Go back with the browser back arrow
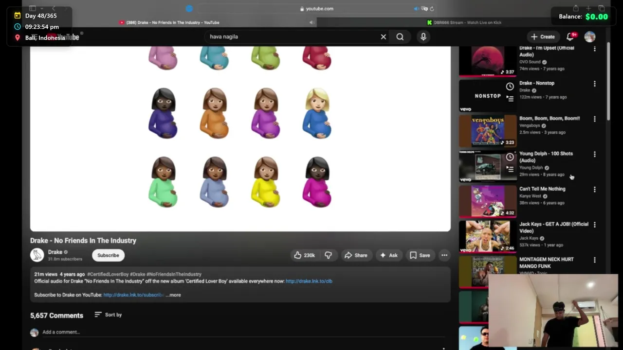The width and height of the screenshot is (623, 350). point(54,8)
